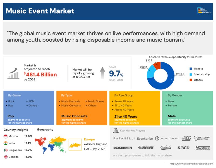Click the AEG company logo
The image size is (216, 168).
[186, 138]
